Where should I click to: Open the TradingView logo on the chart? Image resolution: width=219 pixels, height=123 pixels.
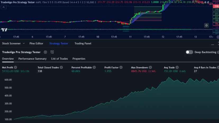[x=4, y=30]
